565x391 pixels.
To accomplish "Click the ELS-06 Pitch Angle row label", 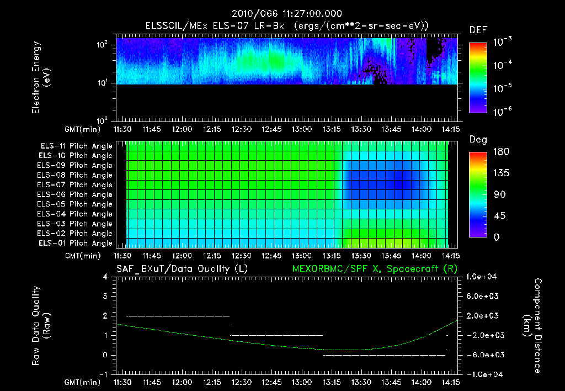I will pyautogui.click(x=75, y=194).
